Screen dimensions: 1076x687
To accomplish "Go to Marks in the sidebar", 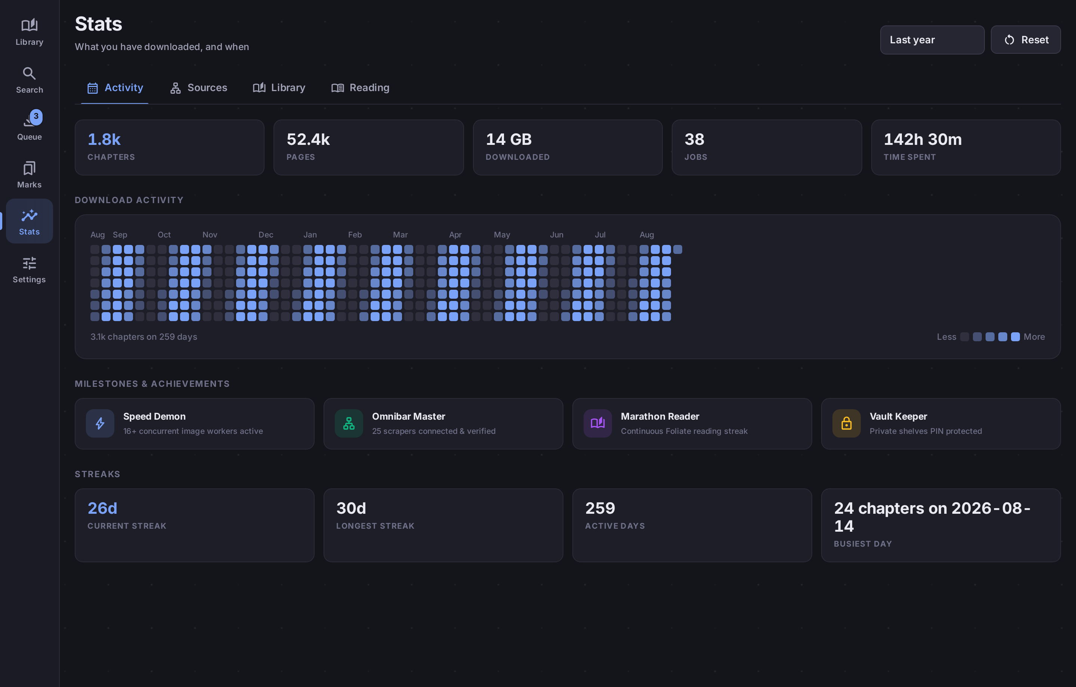I will (30, 175).
